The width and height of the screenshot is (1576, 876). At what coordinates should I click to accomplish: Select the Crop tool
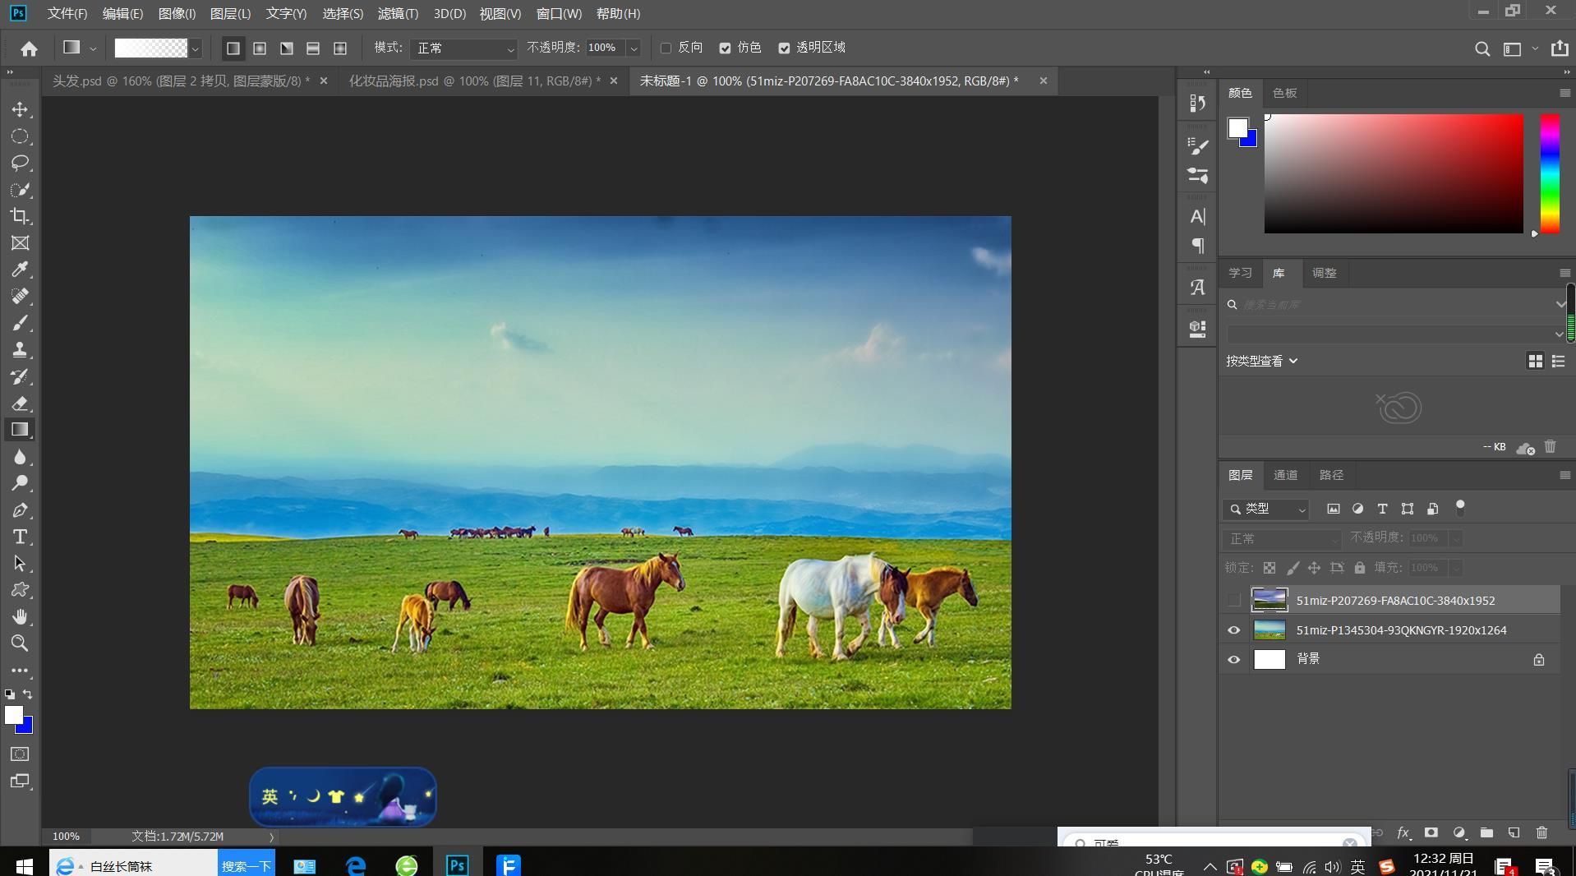(20, 216)
